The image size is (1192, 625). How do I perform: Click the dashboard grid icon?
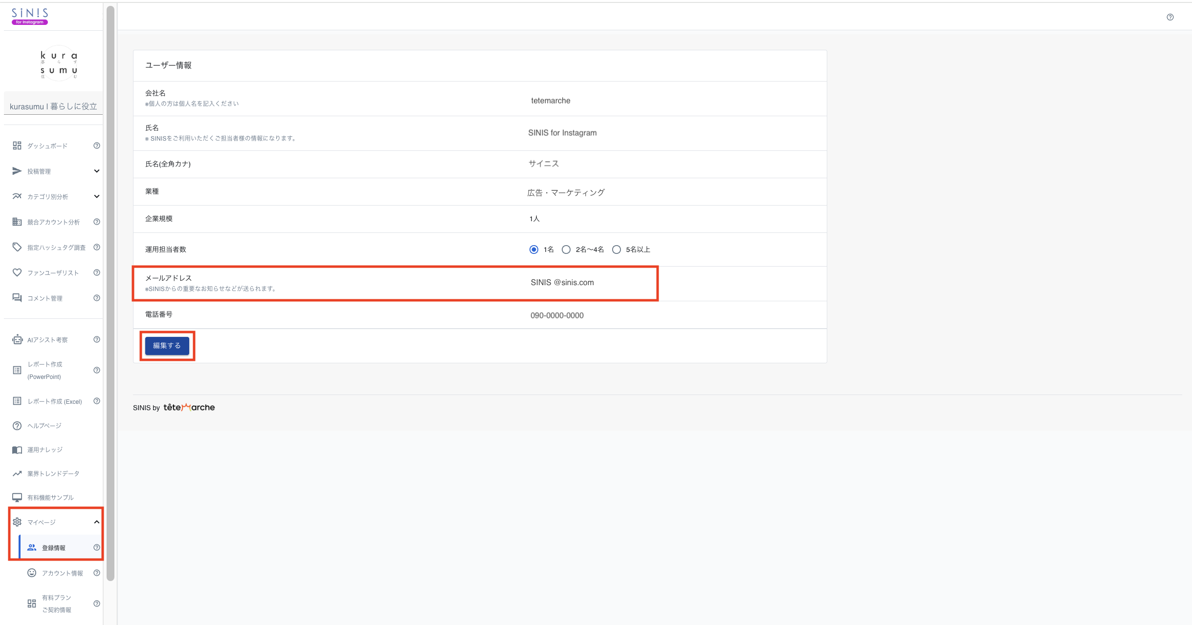pyautogui.click(x=17, y=146)
